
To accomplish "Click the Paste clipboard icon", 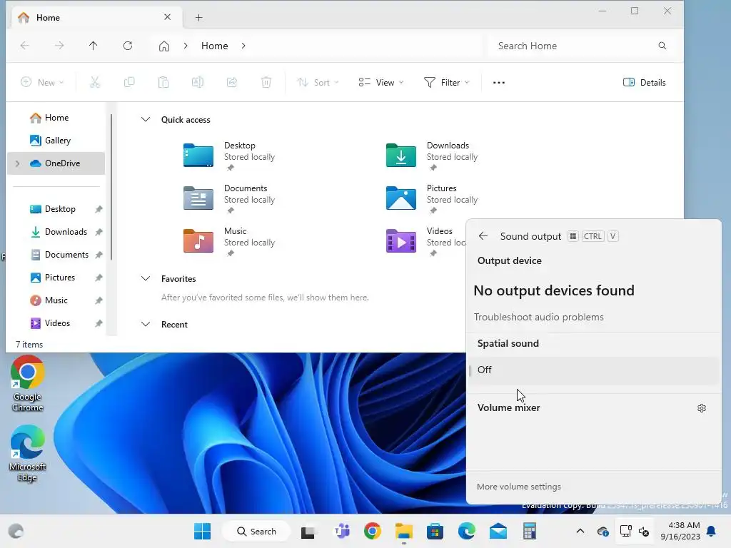I will tap(163, 83).
